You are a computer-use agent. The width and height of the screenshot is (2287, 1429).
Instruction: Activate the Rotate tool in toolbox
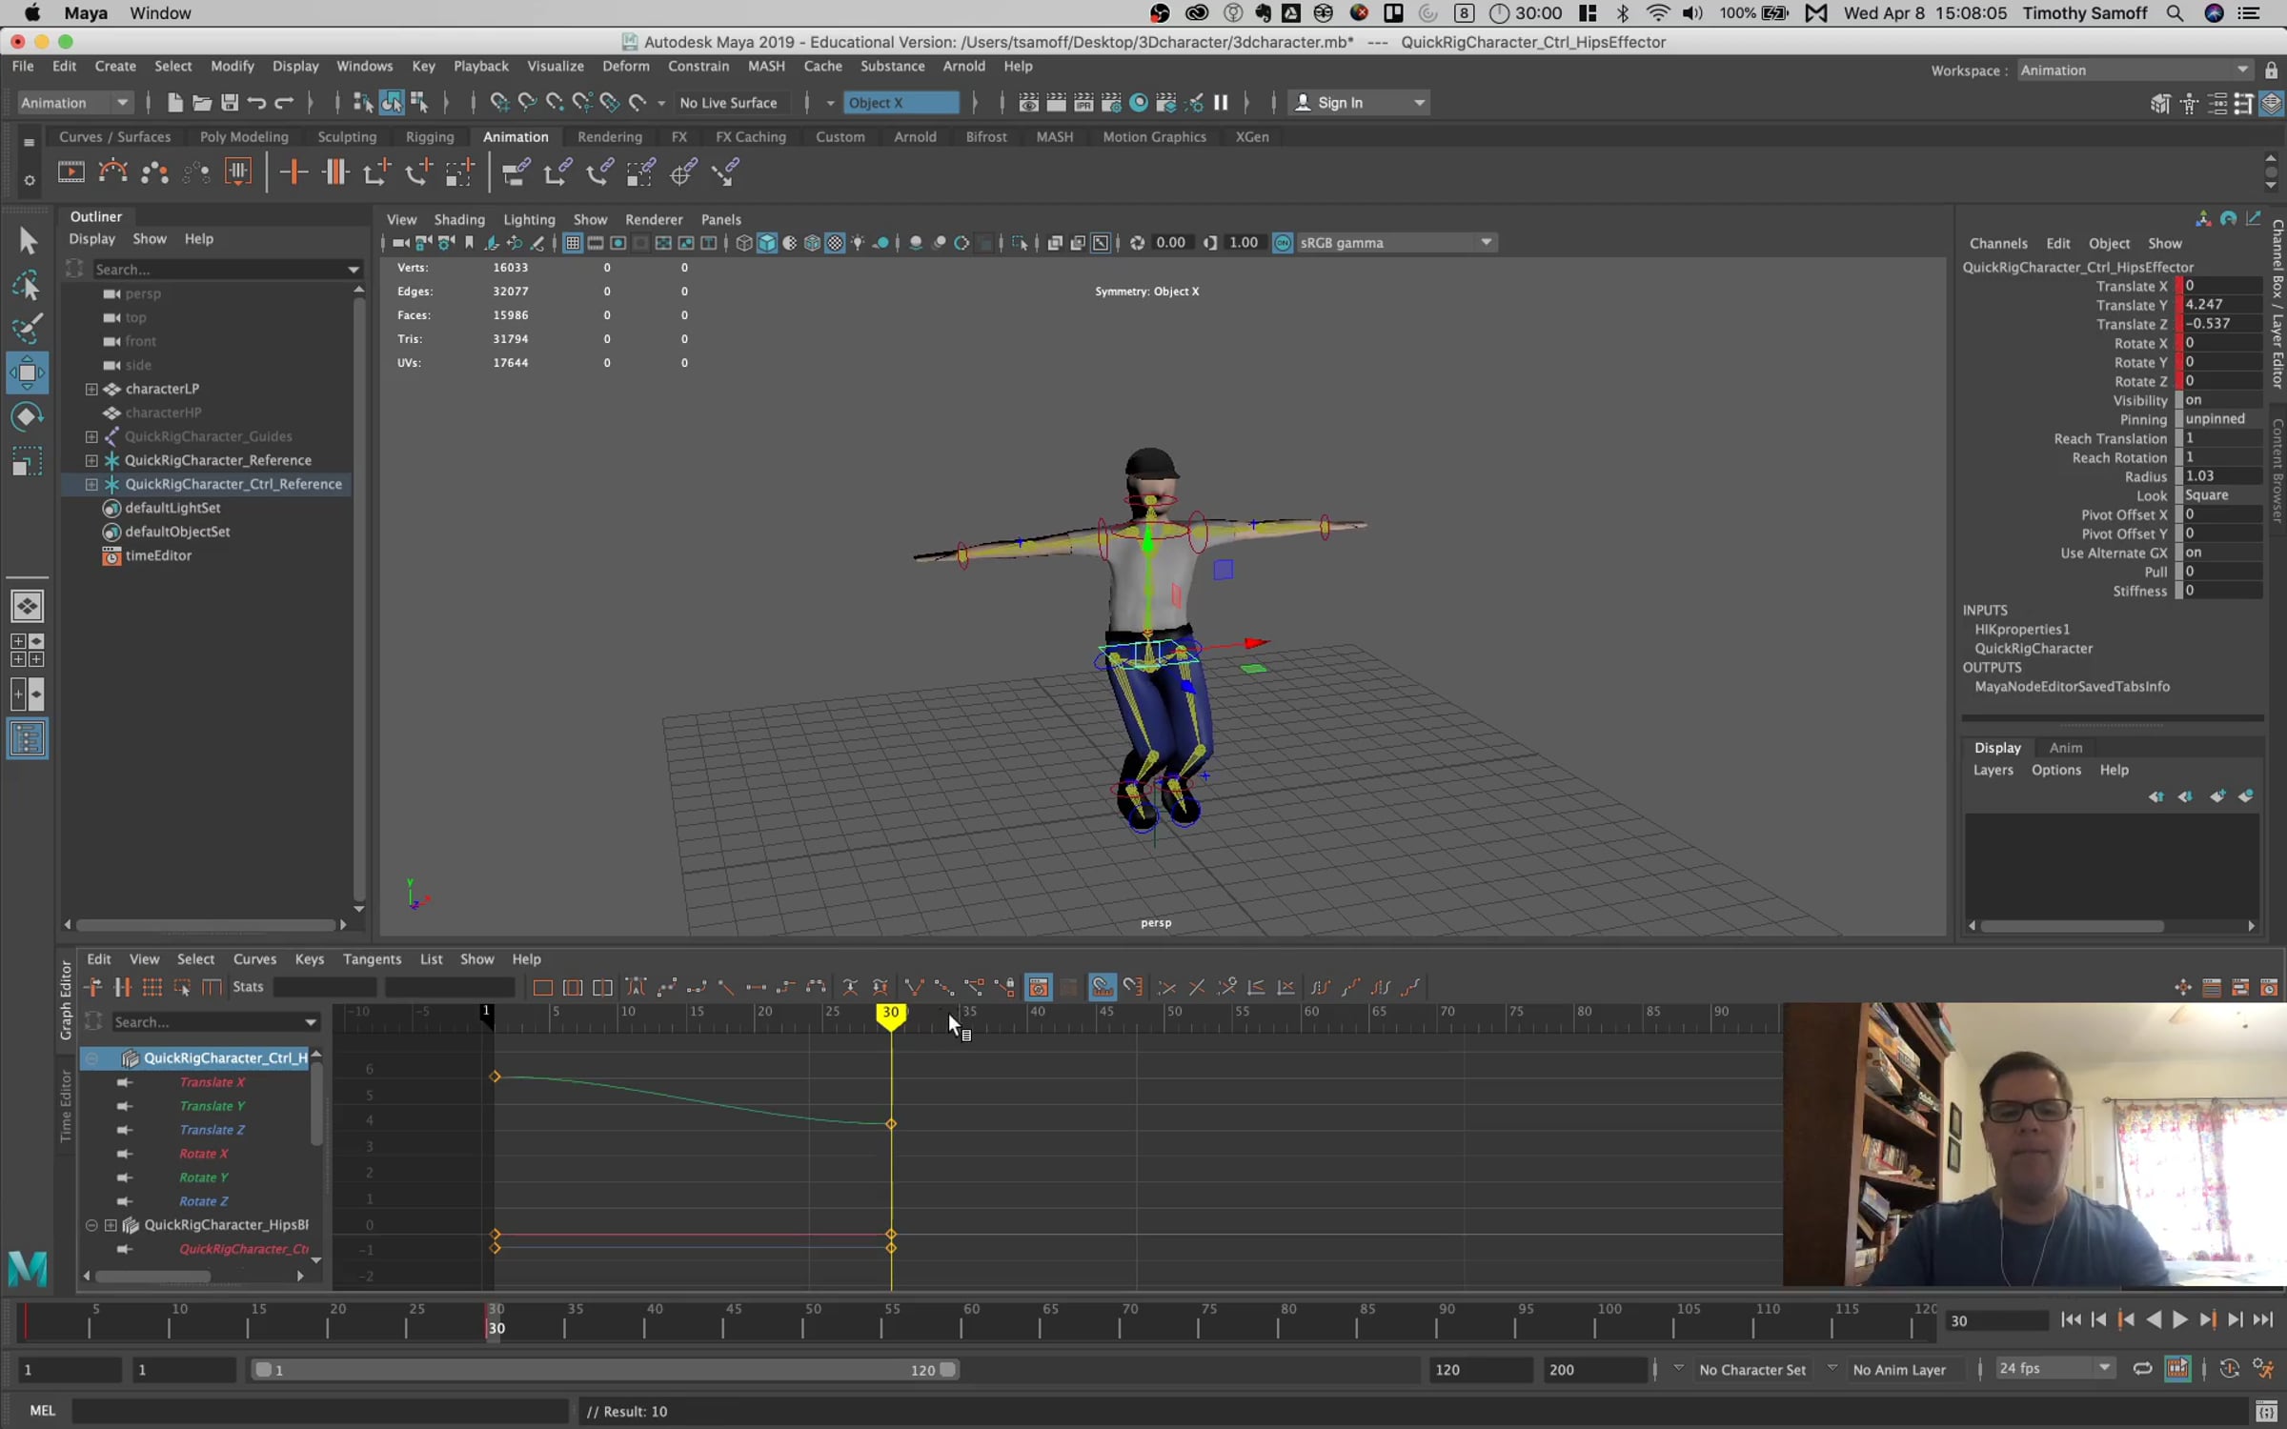pos(27,417)
